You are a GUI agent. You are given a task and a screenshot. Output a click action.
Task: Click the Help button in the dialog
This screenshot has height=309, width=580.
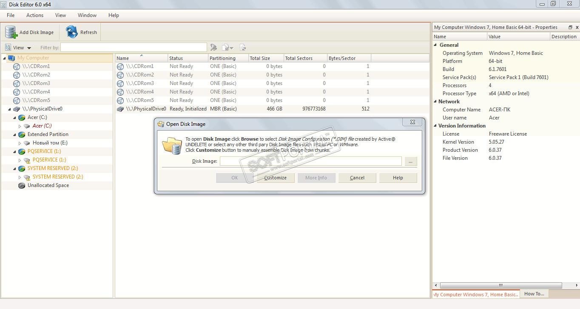coord(398,178)
